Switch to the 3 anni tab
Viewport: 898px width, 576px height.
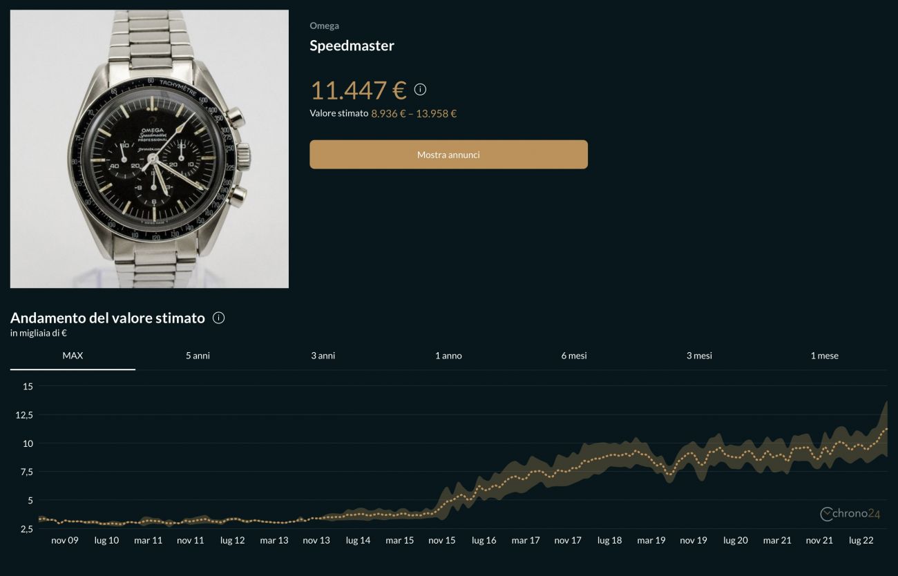pyautogui.click(x=323, y=356)
